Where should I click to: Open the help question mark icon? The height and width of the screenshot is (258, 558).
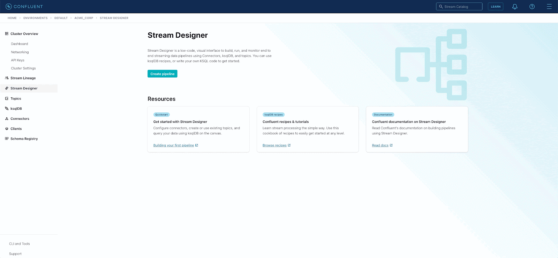click(x=532, y=7)
